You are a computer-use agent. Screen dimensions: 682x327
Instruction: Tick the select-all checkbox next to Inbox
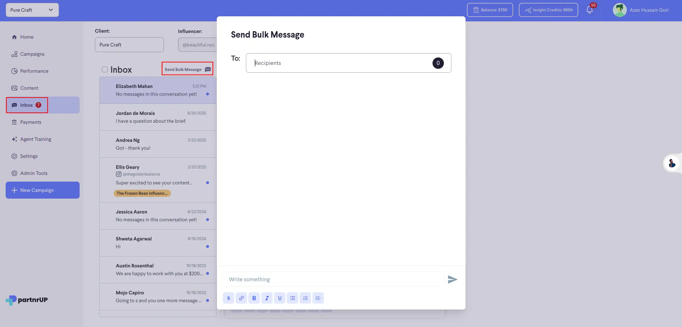click(x=105, y=70)
